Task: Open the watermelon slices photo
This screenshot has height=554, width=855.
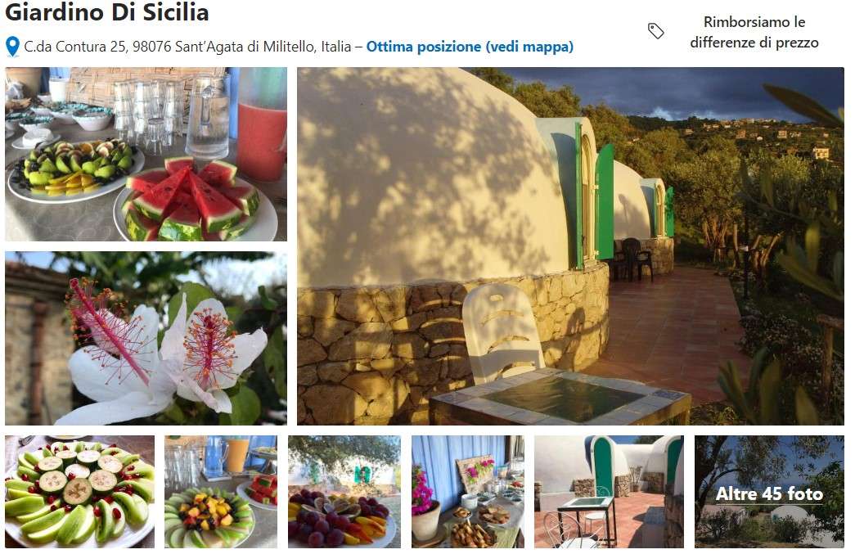Action: pos(146,155)
